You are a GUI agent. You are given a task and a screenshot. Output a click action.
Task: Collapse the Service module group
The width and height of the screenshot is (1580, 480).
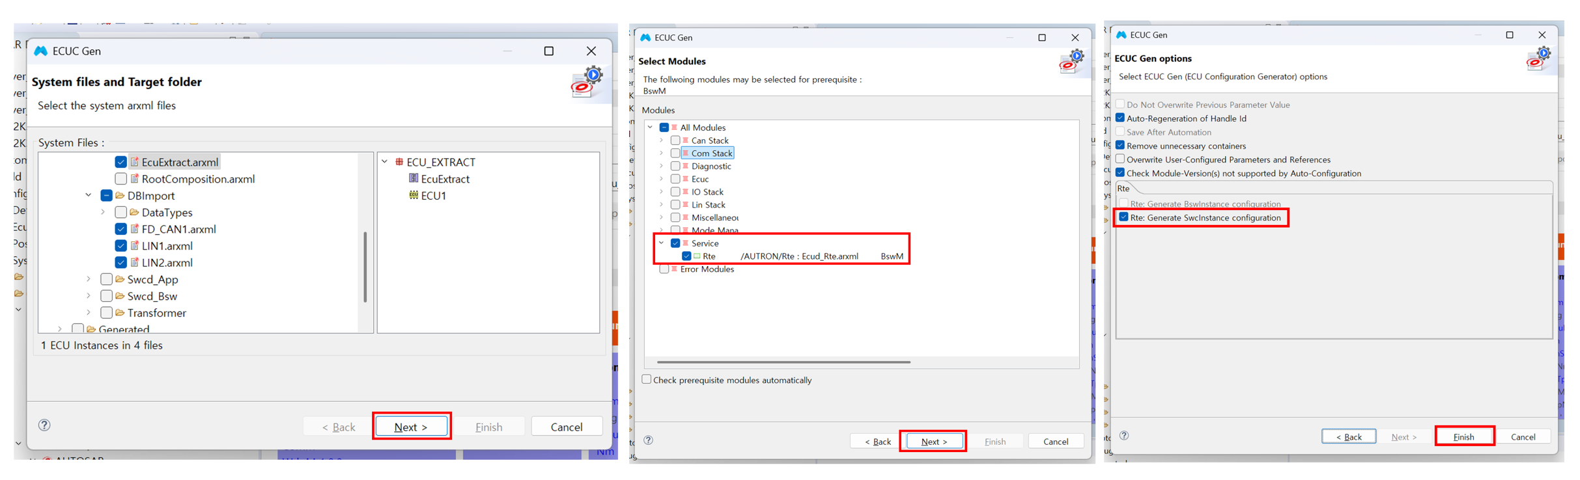[x=661, y=243]
